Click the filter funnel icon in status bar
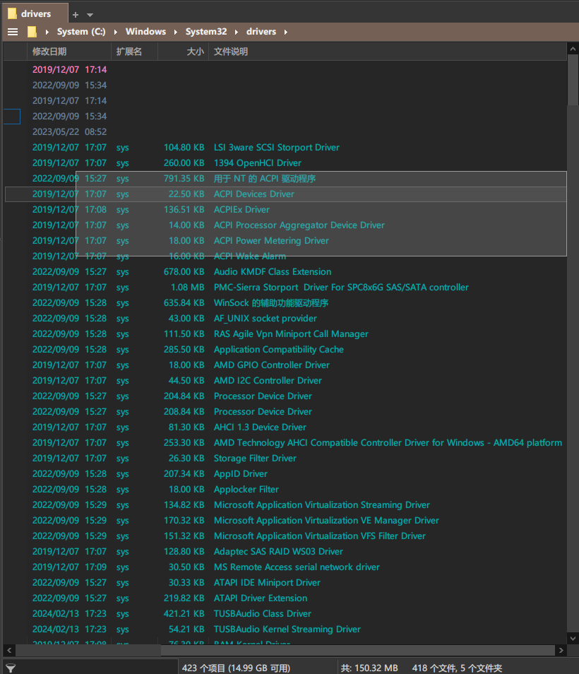Image resolution: width=579 pixels, height=674 pixels. click(11, 668)
